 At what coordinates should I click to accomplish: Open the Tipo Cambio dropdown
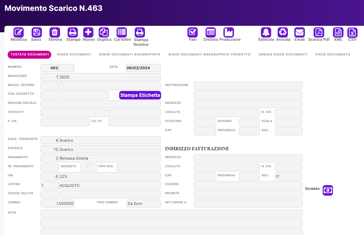[x=143, y=203]
